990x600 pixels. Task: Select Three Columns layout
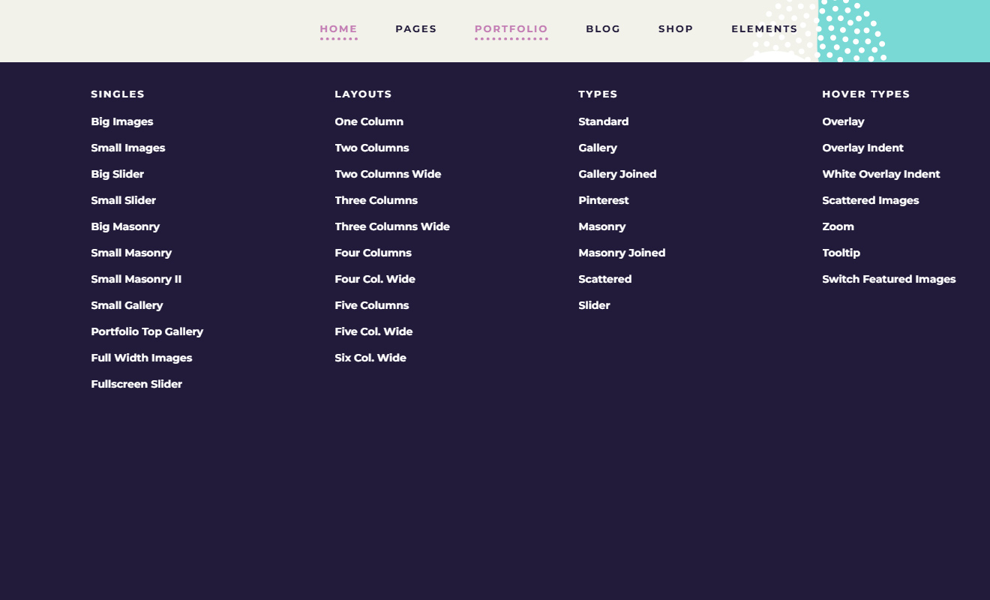coord(376,200)
